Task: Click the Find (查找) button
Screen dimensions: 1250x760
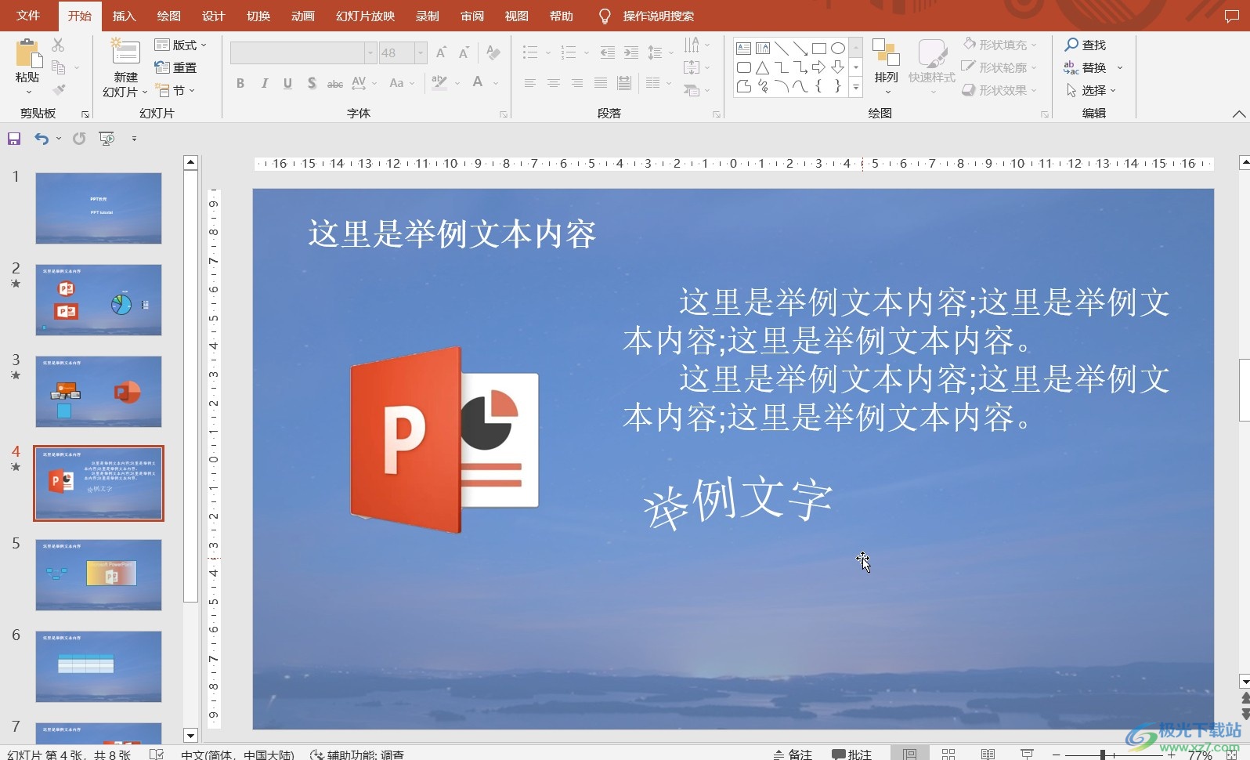Action: [1086, 45]
